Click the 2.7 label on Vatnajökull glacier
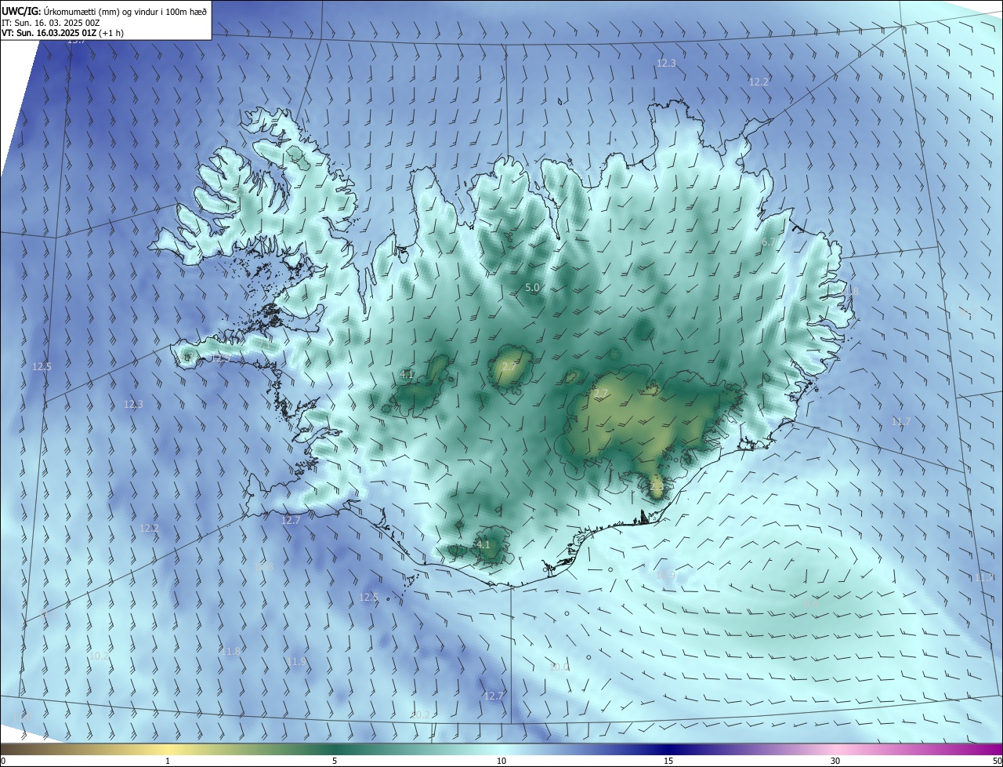The image size is (1003, 767). tap(601, 394)
